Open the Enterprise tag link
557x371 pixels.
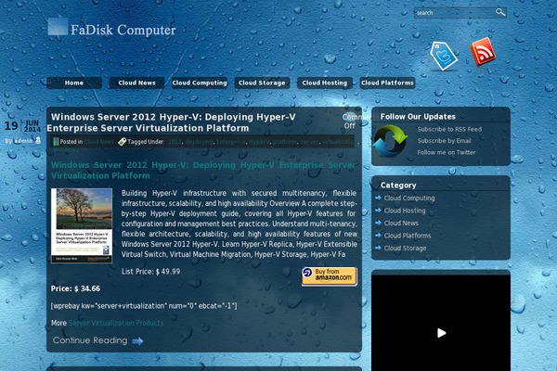230,142
